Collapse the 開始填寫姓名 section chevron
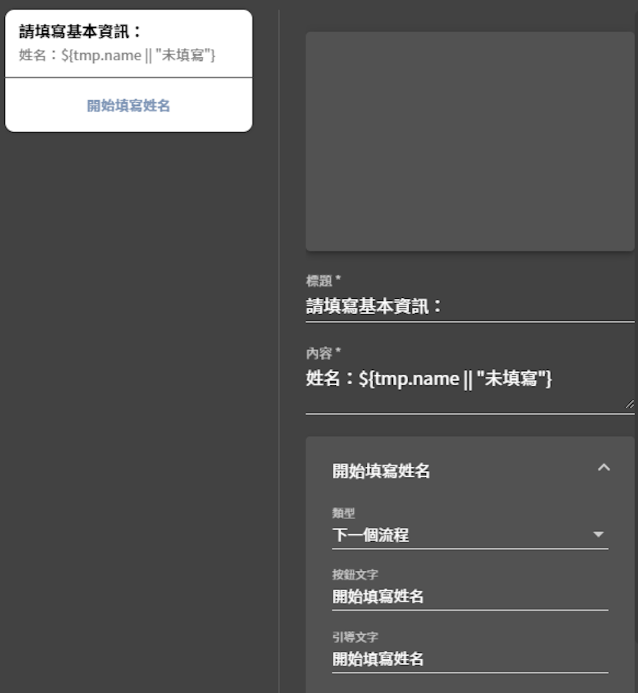This screenshot has height=693, width=638. point(604,467)
